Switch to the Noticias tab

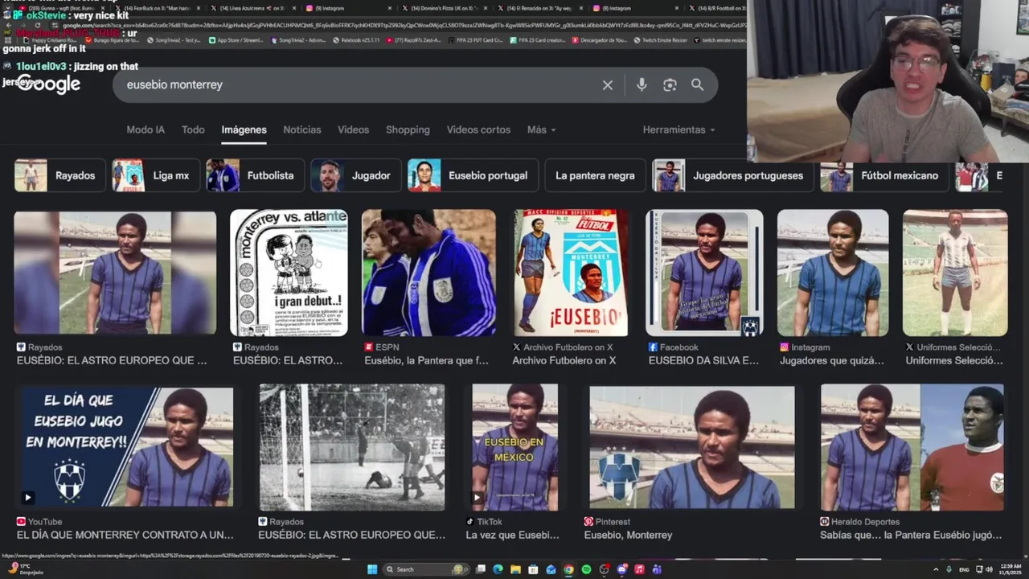pos(302,129)
